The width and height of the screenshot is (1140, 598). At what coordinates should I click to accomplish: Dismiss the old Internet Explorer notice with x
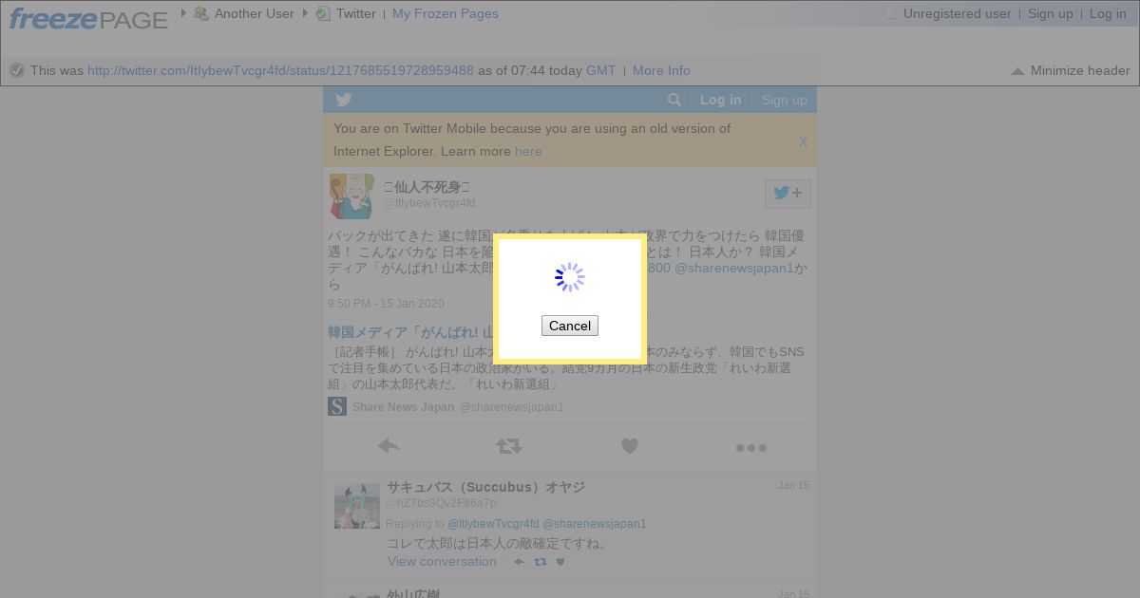tap(803, 140)
